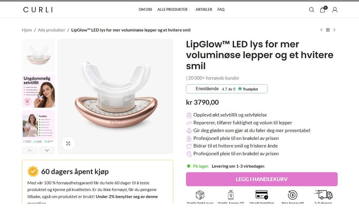The height and width of the screenshot is (222, 359).
Task: Click the user account icon
Action: (335, 10)
